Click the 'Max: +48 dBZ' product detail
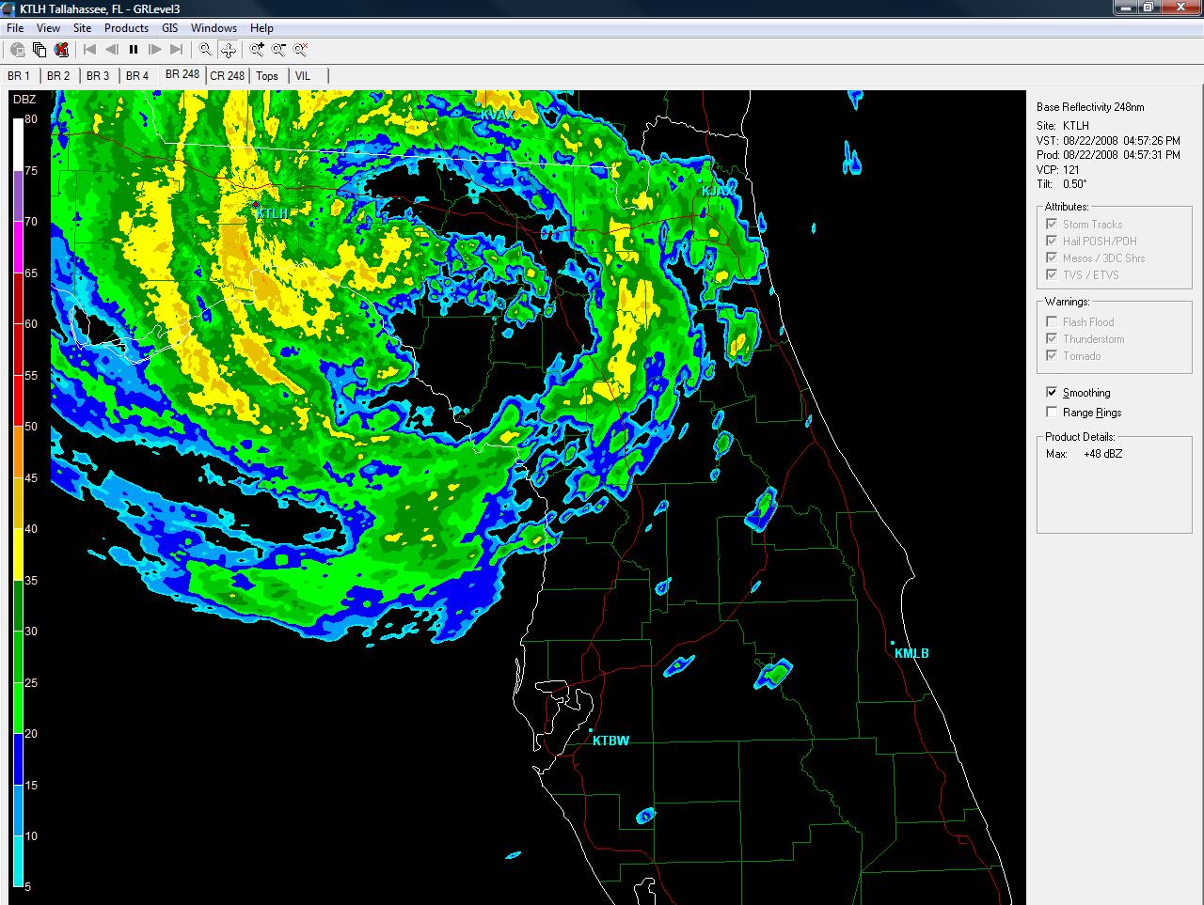Screen dimensions: 1204x905 (x=1084, y=454)
